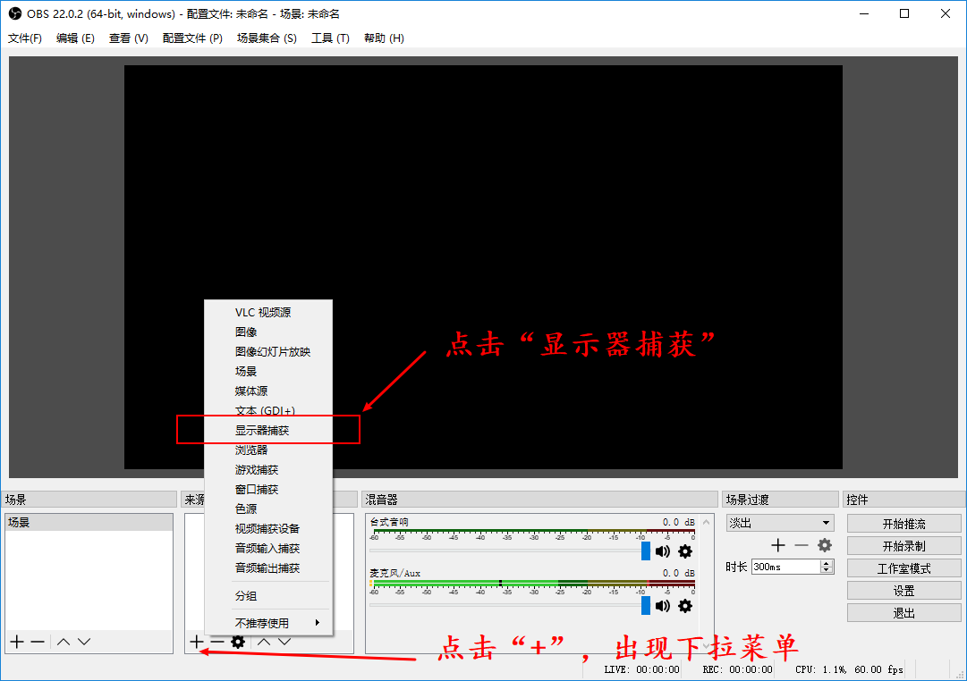Image resolution: width=967 pixels, height=681 pixels.
Task: Click the mixer scrollbar up arrow
Action: [x=707, y=522]
